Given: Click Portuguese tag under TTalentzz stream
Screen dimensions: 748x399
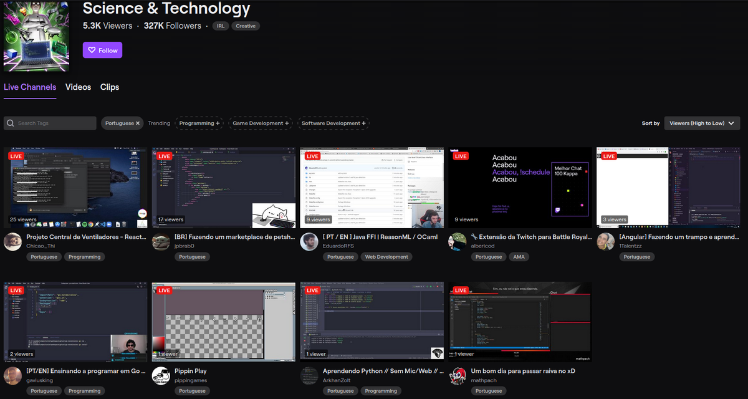Looking at the screenshot, I should click(636, 257).
